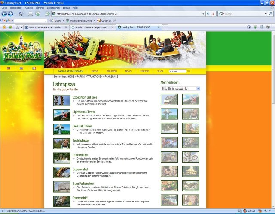This screenshot has width=275, height=214.
Task: Open the Superwirbel link
Action: tap(80, 169)
